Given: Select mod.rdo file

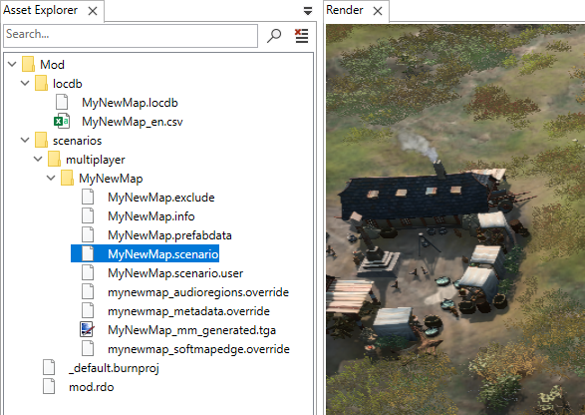Looking at the screenshot, I should [x=92, y=387].
